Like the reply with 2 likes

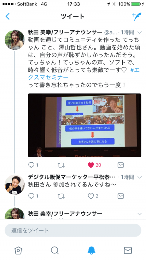[x=91, y=196]
